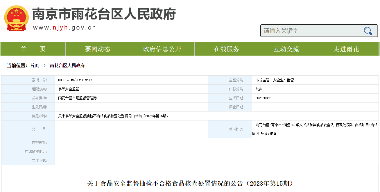Click the bold article heading 关于食品安全监督抽检
This screenshot has height=192, width=380.
(x=190, y=183)
